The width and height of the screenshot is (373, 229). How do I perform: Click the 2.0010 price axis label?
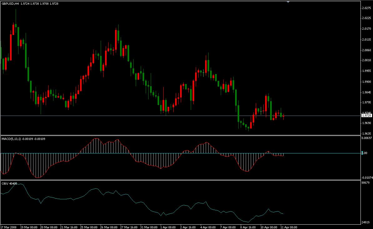tap(366, 60)
